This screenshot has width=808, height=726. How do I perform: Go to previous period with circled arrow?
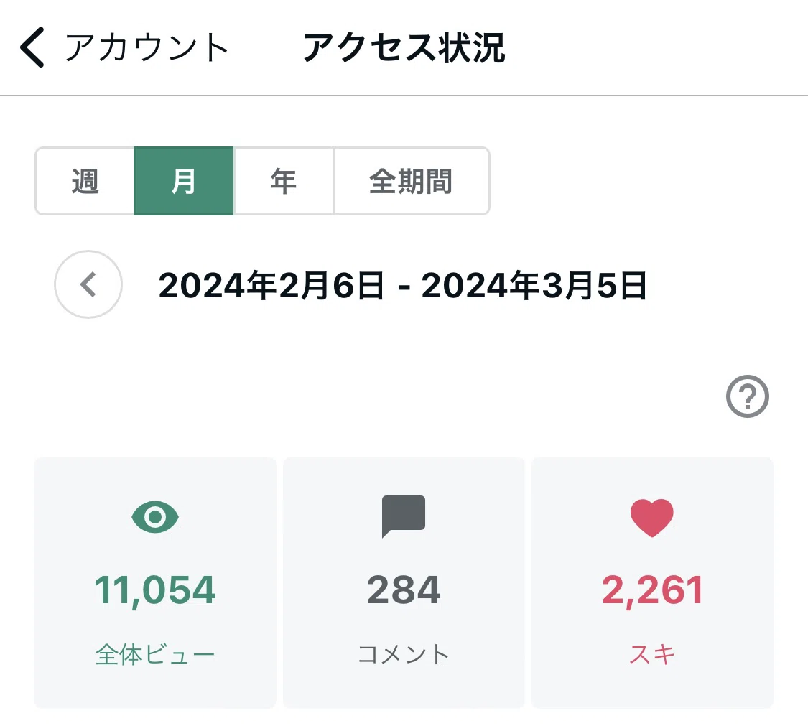(x=88, y=284)
